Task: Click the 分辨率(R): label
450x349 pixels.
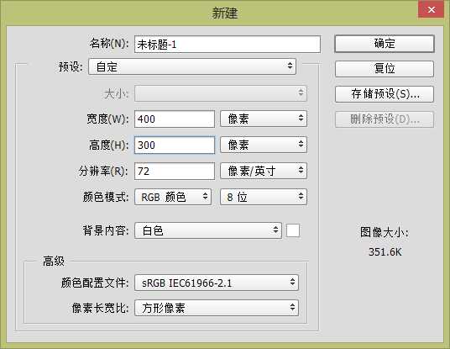Action: [x=103, y=172]
